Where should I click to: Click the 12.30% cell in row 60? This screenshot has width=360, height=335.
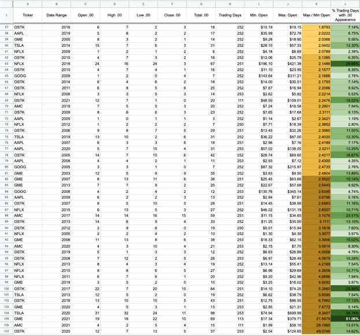click(346, 46)
